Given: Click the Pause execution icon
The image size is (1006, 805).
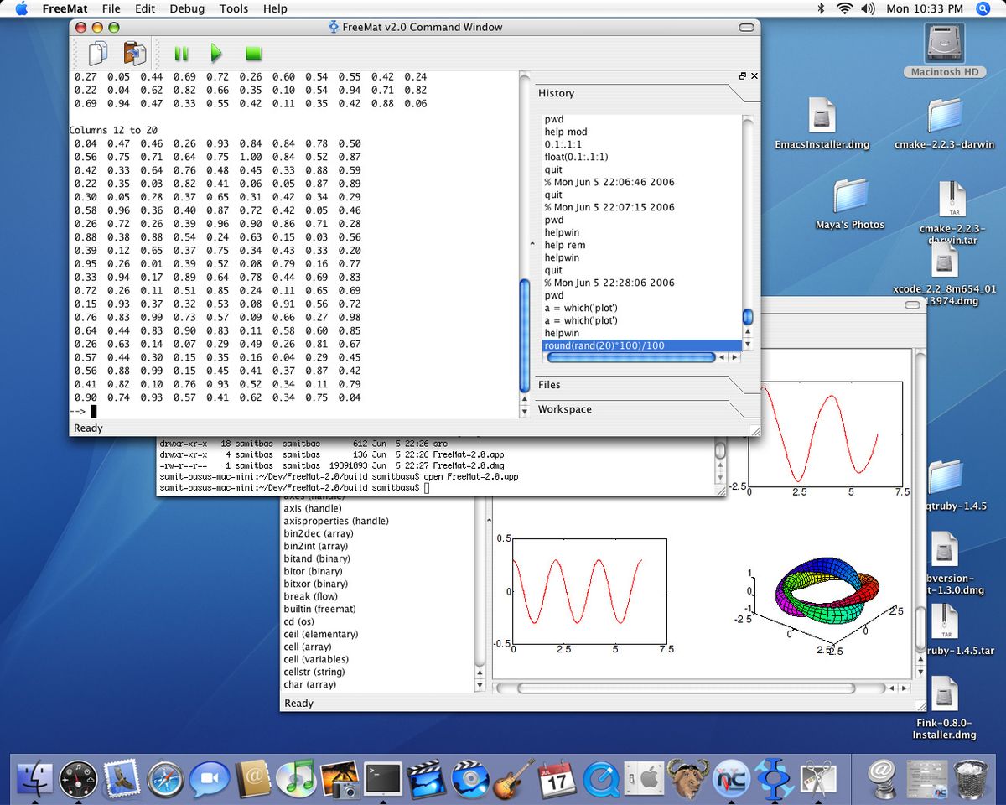Looking at the screenshot, I should (x=181, y=53).
